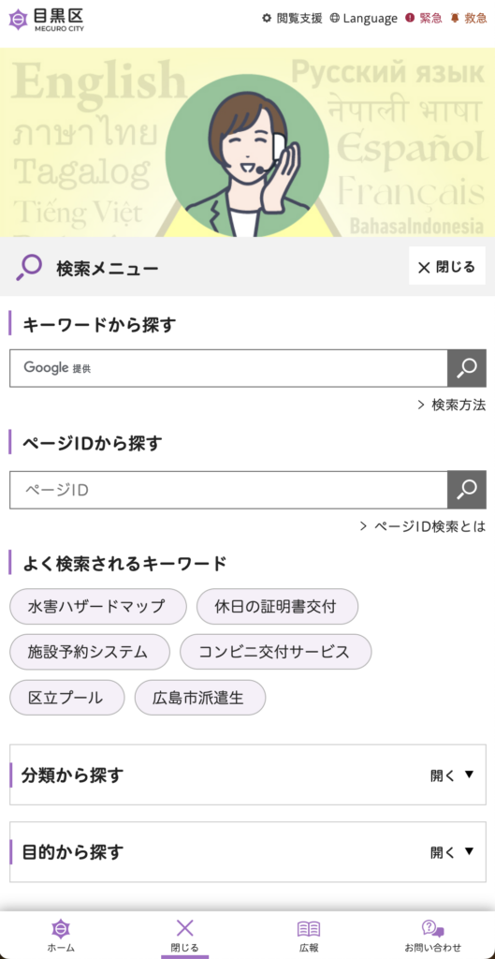This screenshot has width=495, height=959.
Task: Go to ホーム in bottom navigation
Action: 61,936
